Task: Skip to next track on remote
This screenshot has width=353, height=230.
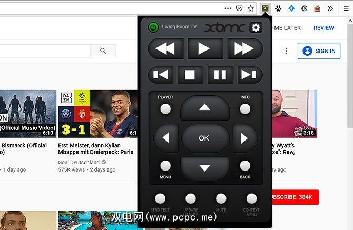Action: click(250, 75)
